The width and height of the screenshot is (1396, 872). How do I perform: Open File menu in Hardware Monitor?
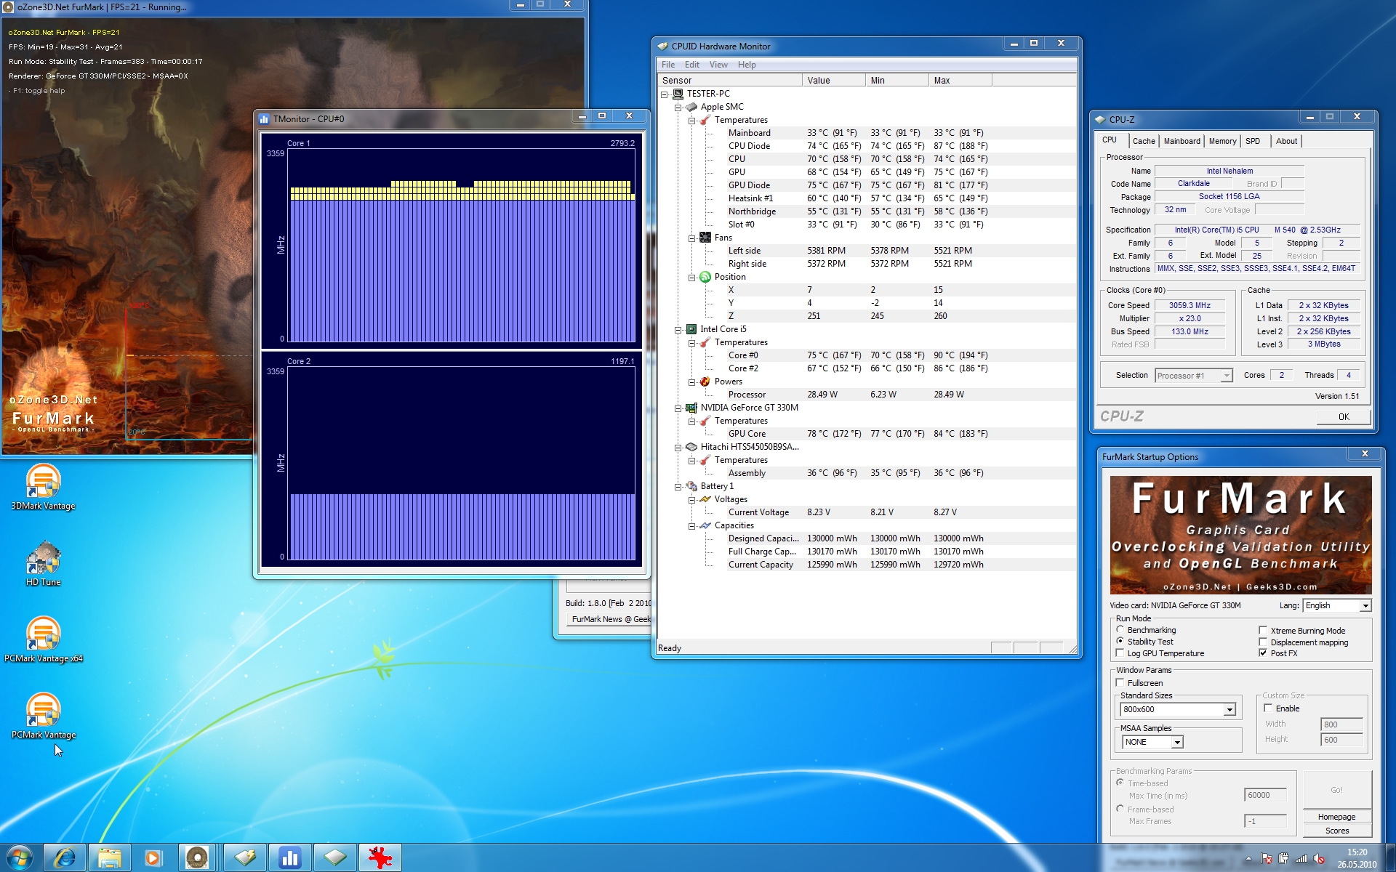[x=668, y=65]
